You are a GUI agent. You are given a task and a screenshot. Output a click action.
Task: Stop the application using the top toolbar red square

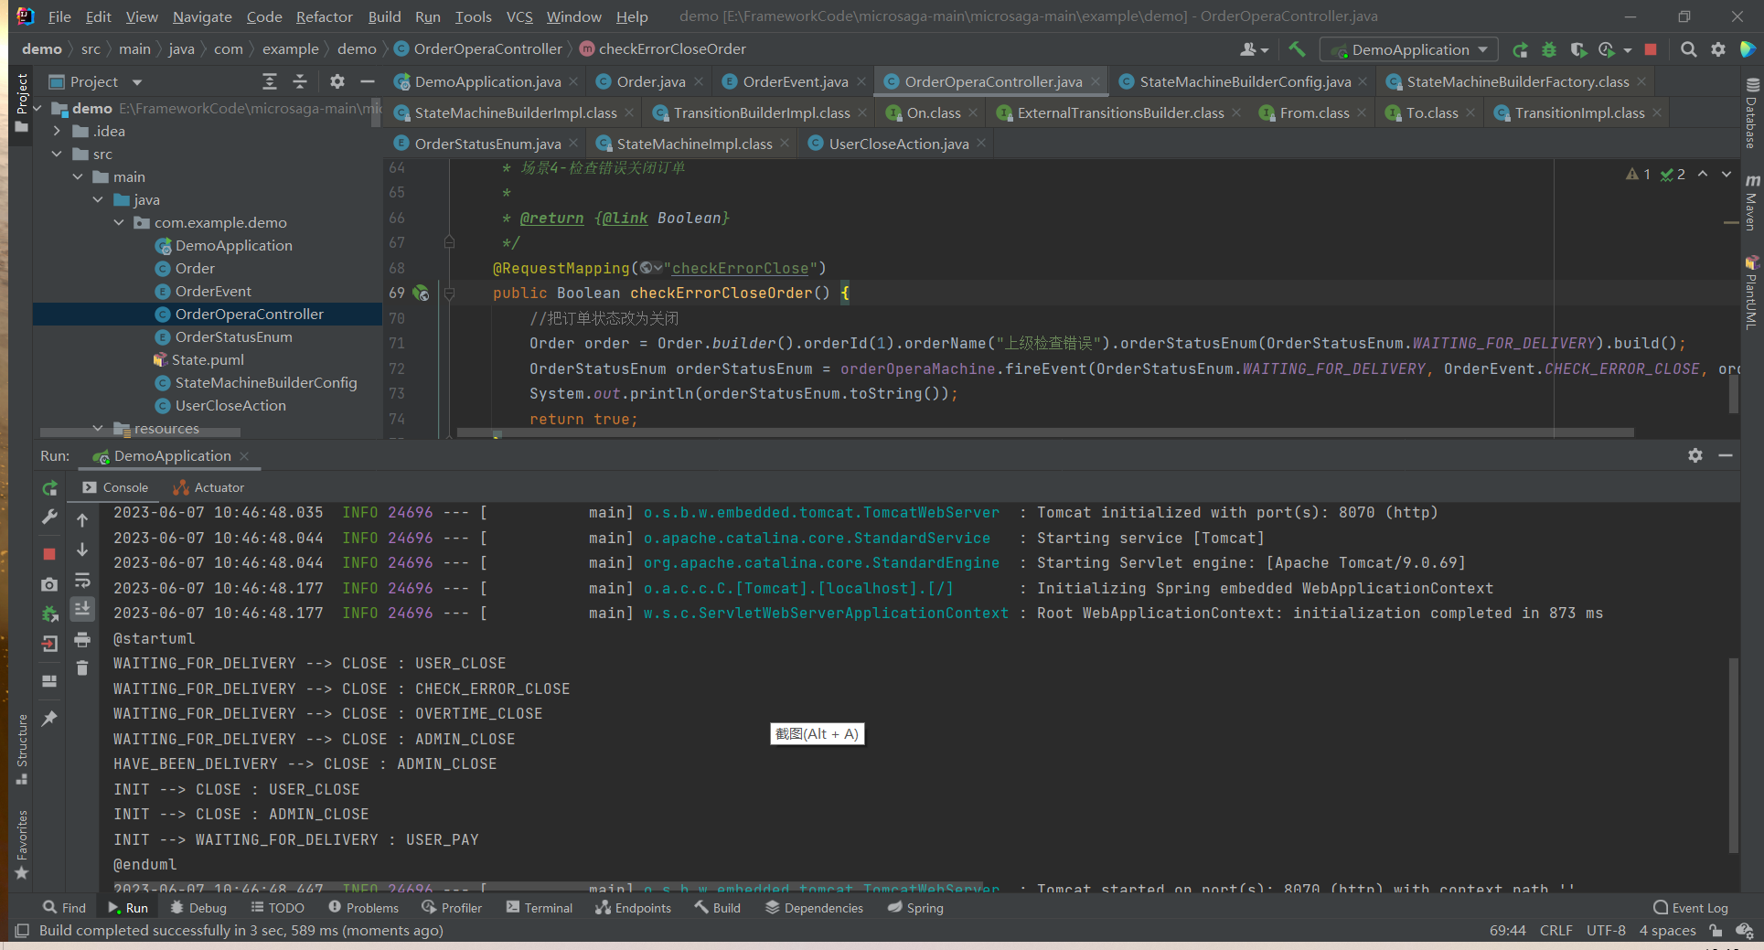[1651, 49]
